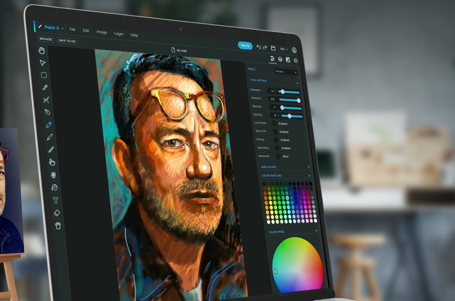Select the Text tool
Screen dimensions: 455x301
click(55, 200)
